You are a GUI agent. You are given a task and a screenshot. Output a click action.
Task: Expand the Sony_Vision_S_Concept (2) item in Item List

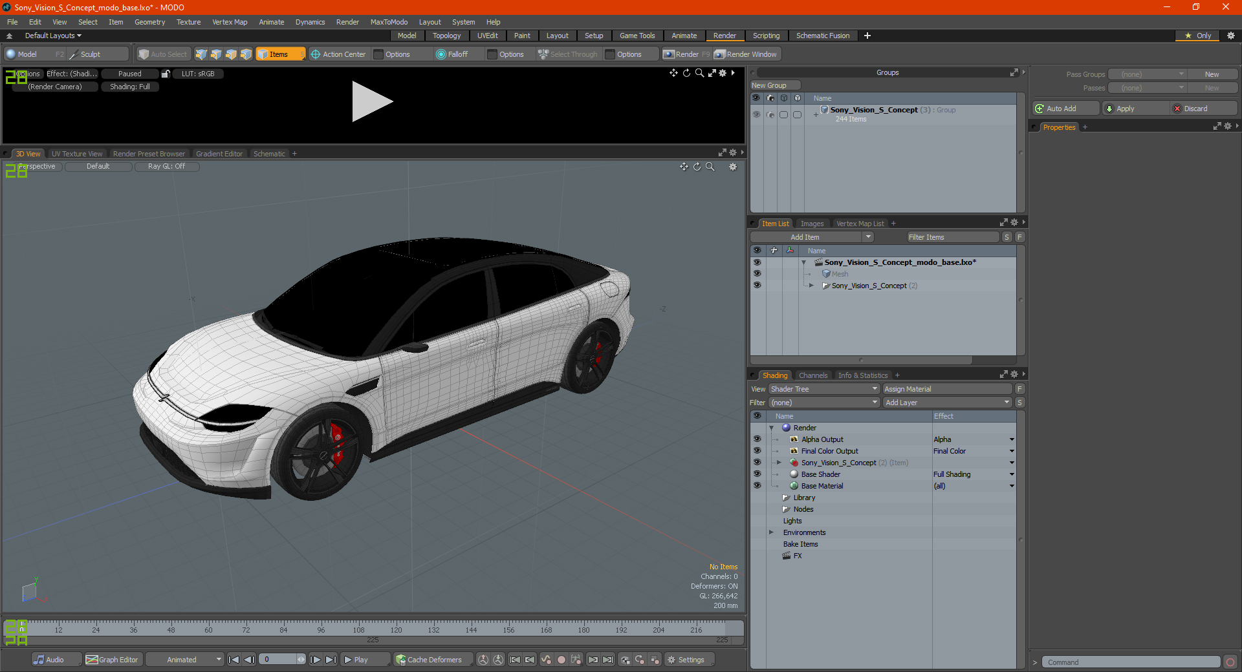[x=812, y=286]
